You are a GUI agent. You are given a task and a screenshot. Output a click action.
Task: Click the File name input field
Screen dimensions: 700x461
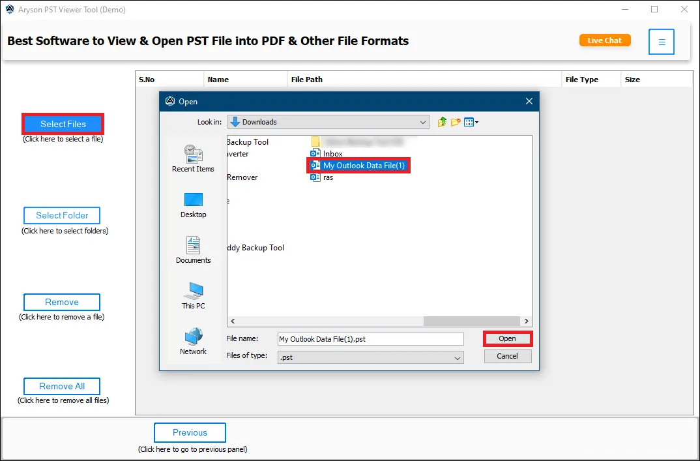[371, 339]
